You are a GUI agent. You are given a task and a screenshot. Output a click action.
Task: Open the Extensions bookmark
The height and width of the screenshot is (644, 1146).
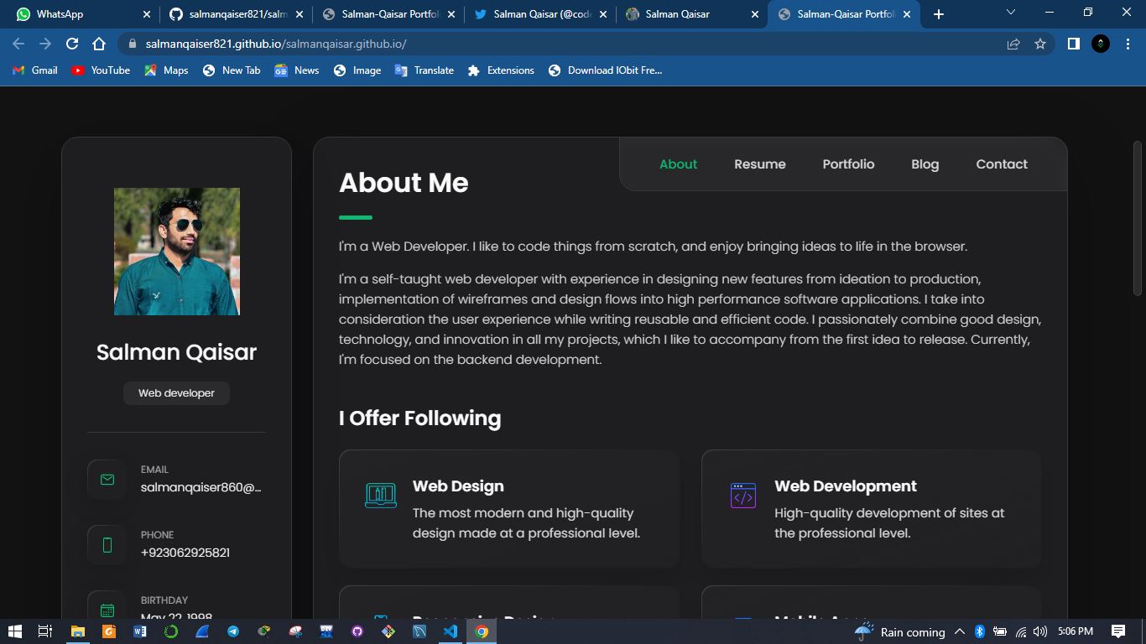point(501,70)
